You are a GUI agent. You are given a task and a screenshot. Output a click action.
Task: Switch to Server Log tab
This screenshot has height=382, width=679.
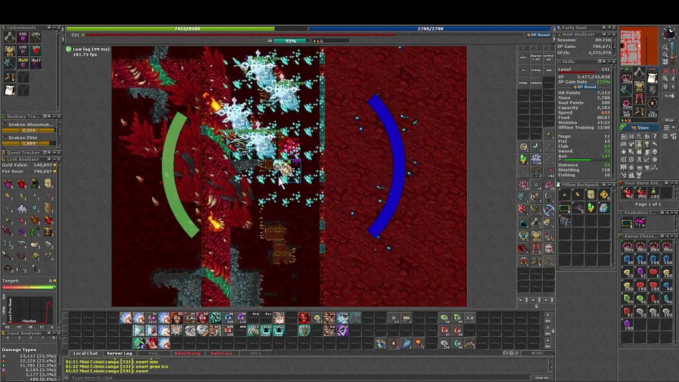(119, 353)
